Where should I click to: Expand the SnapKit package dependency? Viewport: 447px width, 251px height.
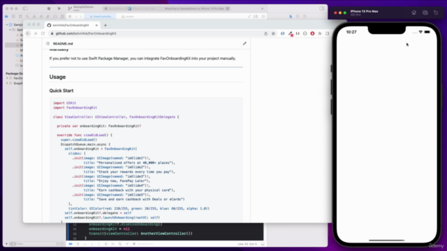[7, 83]
